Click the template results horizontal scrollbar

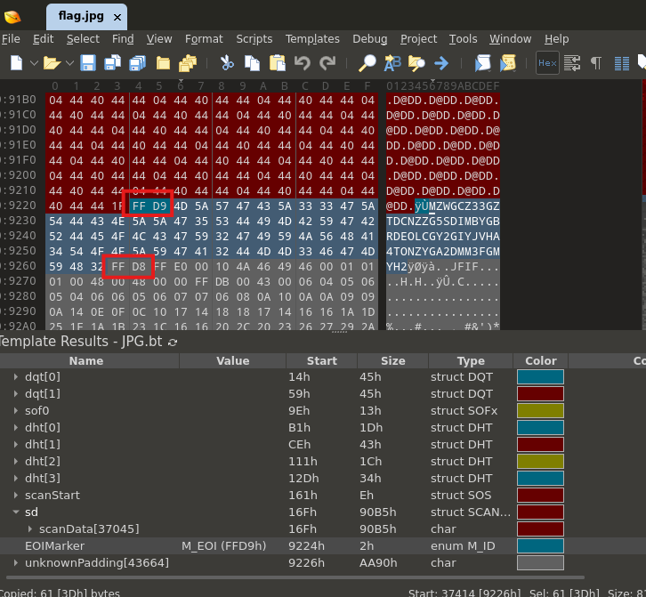click(295, 577)
